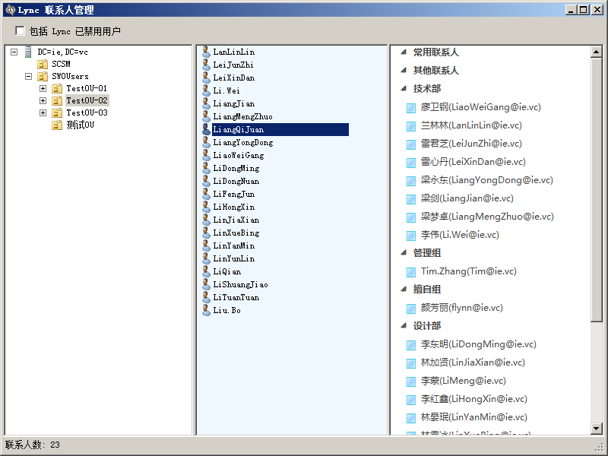The width and height of the screenshot is (608, 456).
Task: Collapse the SWOUsers tree node
Action: coord(28,76)
